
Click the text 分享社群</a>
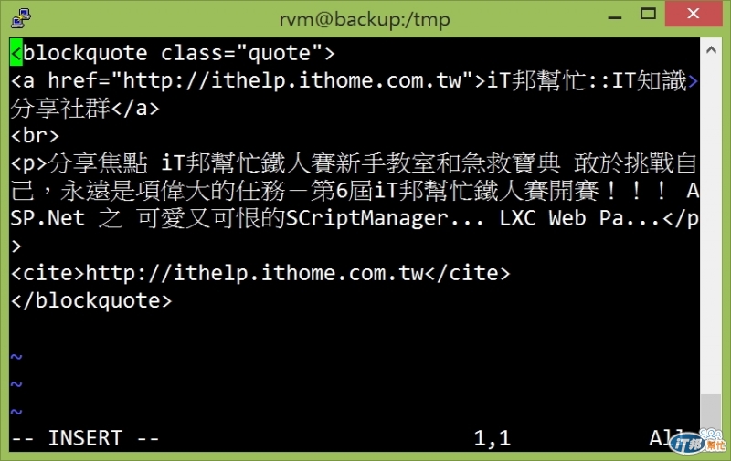point(85,108)
